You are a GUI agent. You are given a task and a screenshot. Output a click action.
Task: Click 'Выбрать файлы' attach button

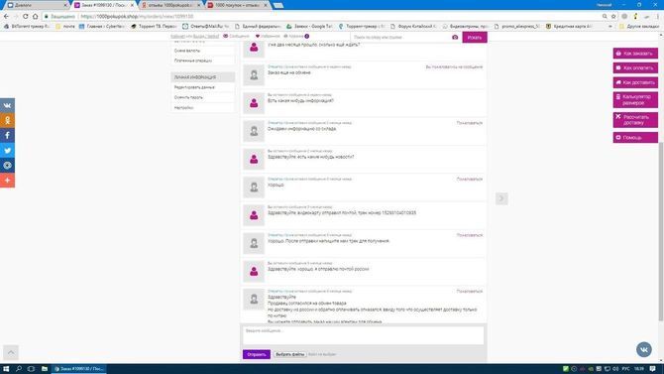(289, 354)
